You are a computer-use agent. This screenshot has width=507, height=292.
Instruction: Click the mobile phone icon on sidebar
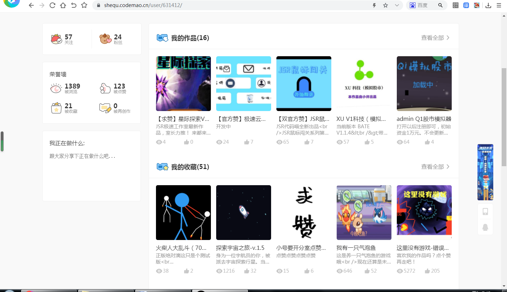[485, 211]
